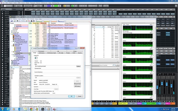The width and height of the screenshot is (178, 111).
Task: Click the image file icon in Properties dialog
Action: (x=36, y=58)
